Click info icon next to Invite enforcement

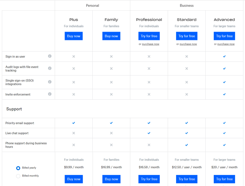point(50,94)
